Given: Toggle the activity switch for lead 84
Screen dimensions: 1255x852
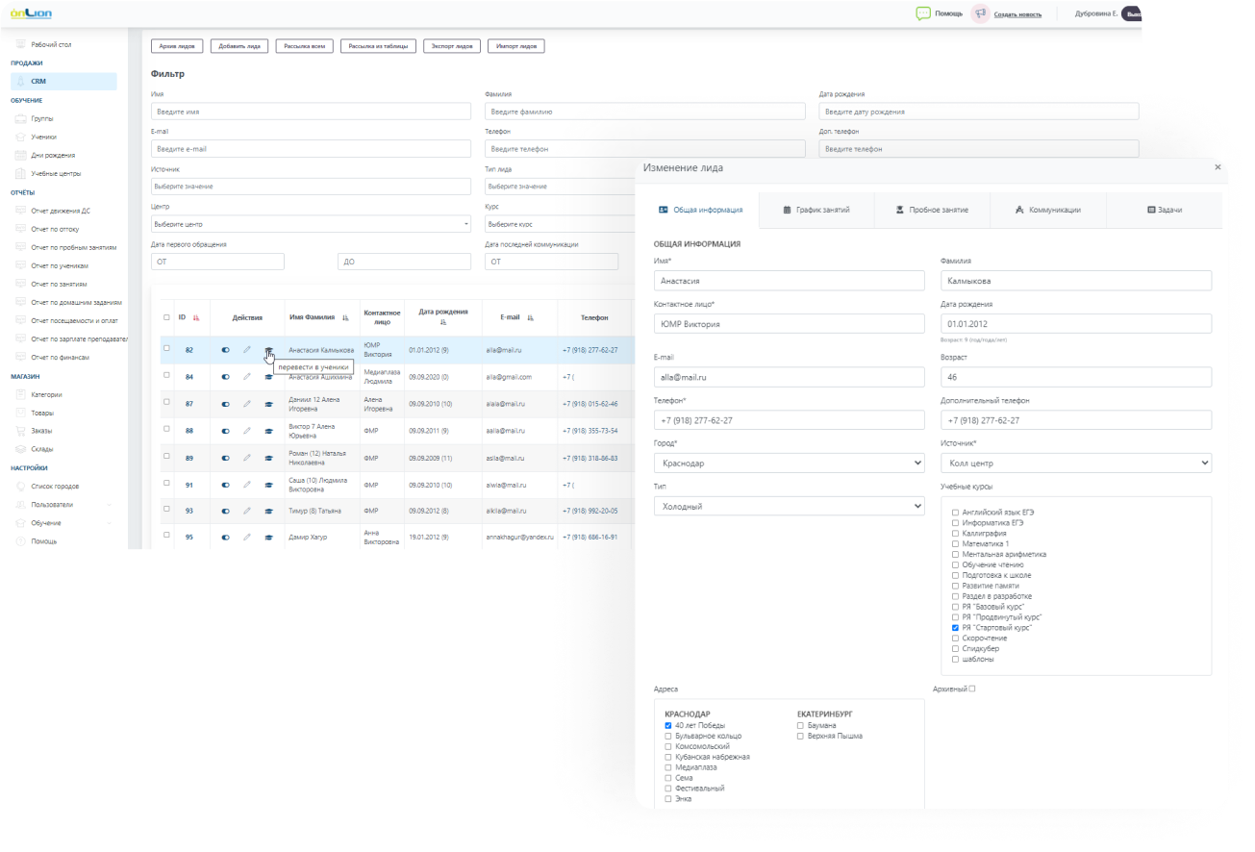Looking at the screenshot, I should point(226,376).
